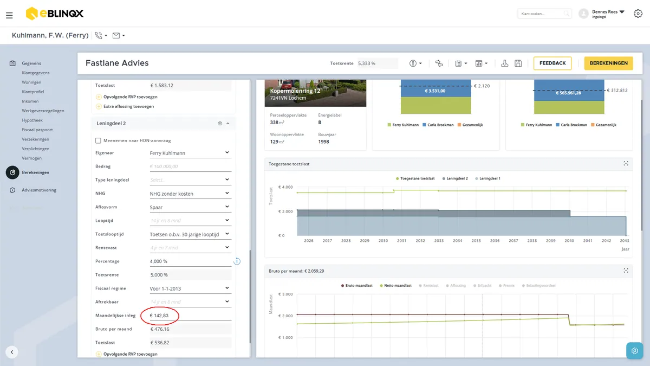650x366 pixels.
Task: Click the info icon beside Percentage
Action: [x=237, y=261]
